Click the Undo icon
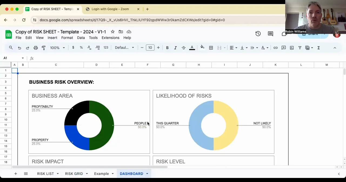This screenshot has width=346, height=182. click(19, 48)
